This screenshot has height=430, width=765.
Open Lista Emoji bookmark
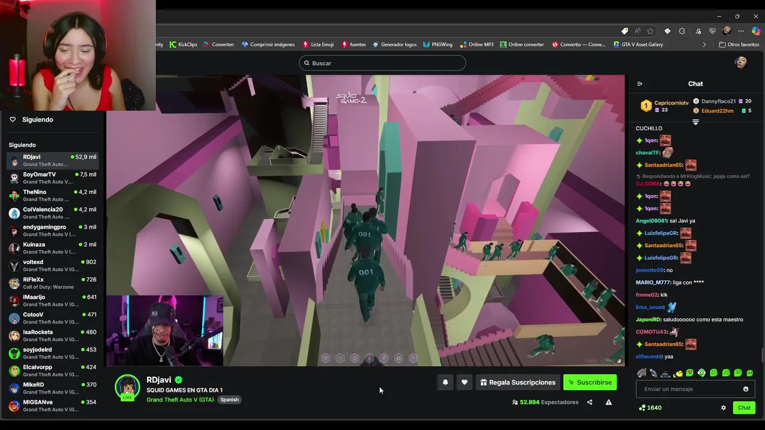(318, 44)
